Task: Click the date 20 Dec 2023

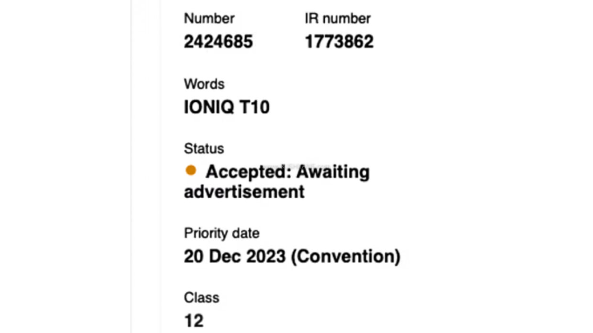Action: click(x=235, y=256)
